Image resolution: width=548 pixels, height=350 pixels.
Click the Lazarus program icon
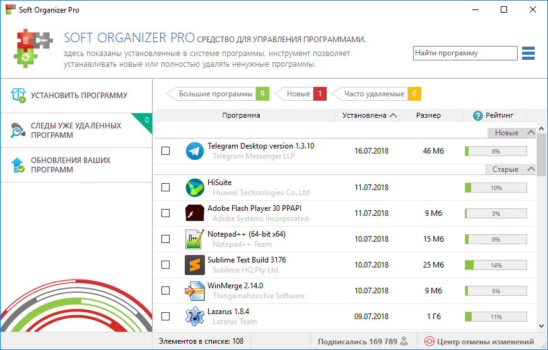coord(195,317)
